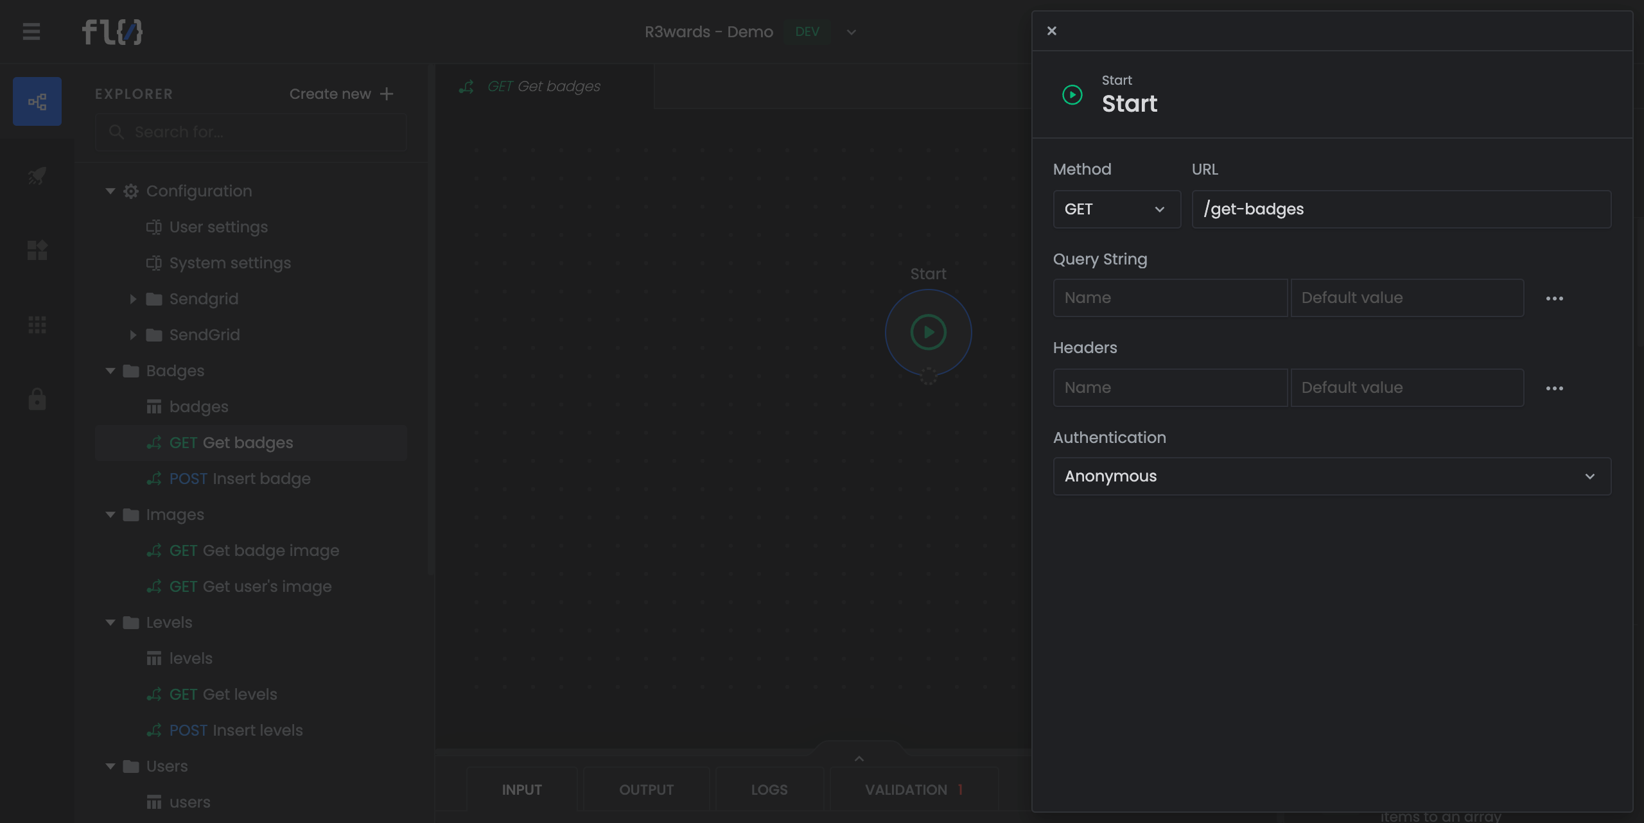Open GET Get badges in explorer
1644x823 pixels.
251,443
